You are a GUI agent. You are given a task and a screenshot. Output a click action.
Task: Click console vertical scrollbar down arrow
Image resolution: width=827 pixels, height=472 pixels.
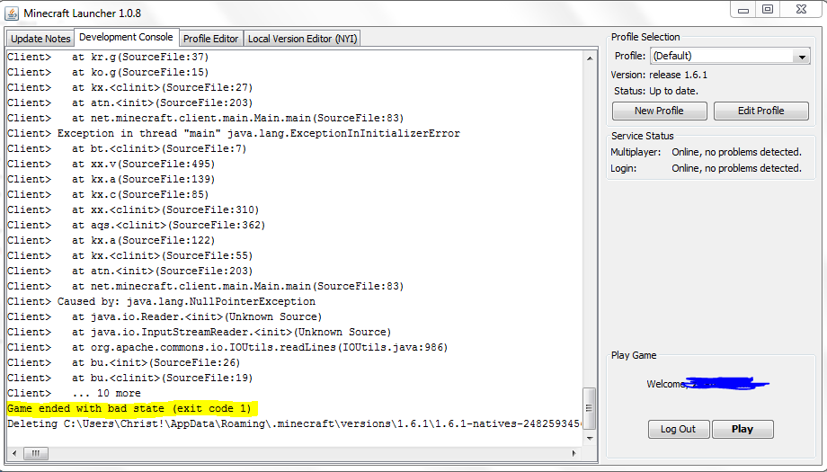pyautogui.click(x=590, y=438)
